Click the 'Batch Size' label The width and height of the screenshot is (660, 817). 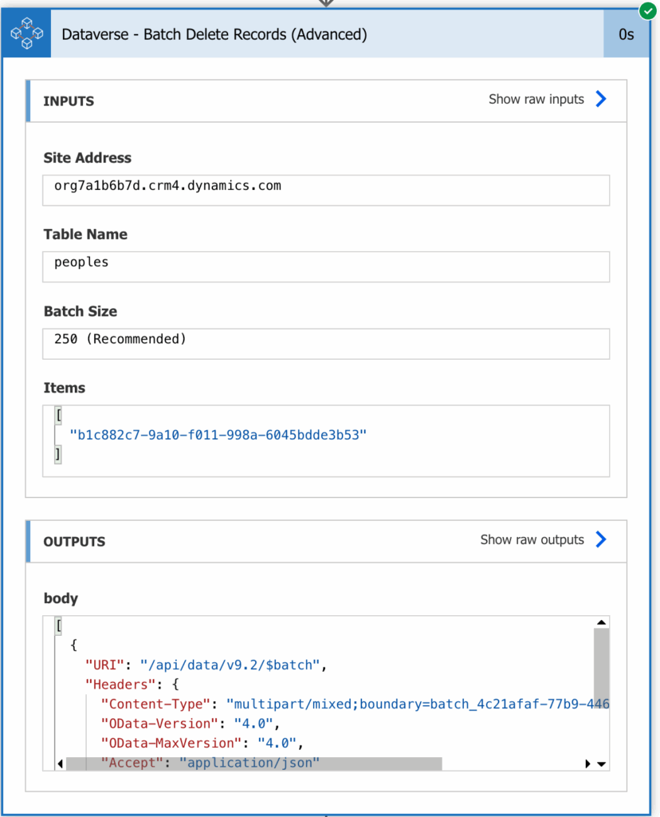[81, 311]
